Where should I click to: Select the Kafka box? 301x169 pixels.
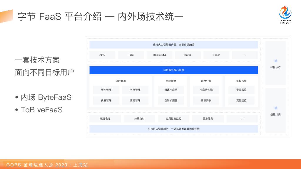coord(188,55)
